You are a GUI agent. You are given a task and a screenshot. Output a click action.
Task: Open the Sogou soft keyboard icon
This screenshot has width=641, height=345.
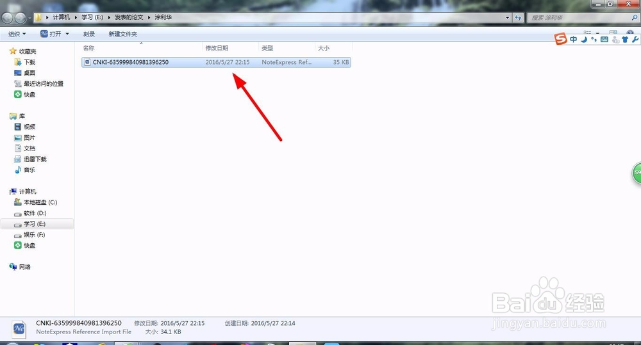click(x=604, y=40)
